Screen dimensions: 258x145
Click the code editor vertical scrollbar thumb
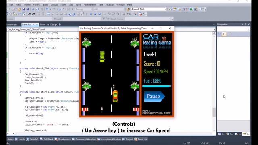(x=214, y=112)
